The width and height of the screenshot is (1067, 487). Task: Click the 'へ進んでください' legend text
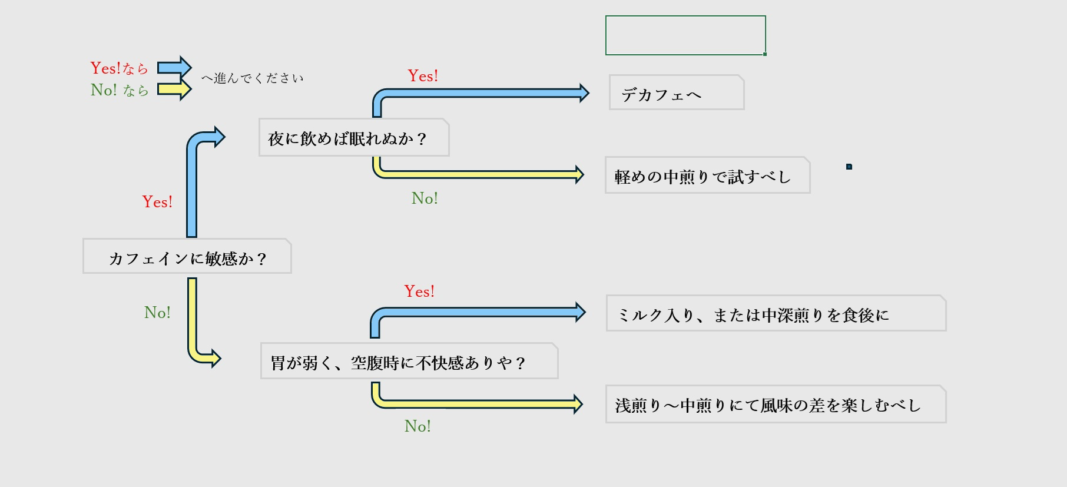[x=252, y=78]
